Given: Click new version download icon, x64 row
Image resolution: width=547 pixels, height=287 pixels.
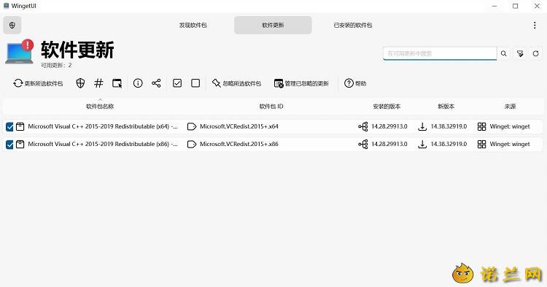Looking at the screenshot, I should [422, 126].
